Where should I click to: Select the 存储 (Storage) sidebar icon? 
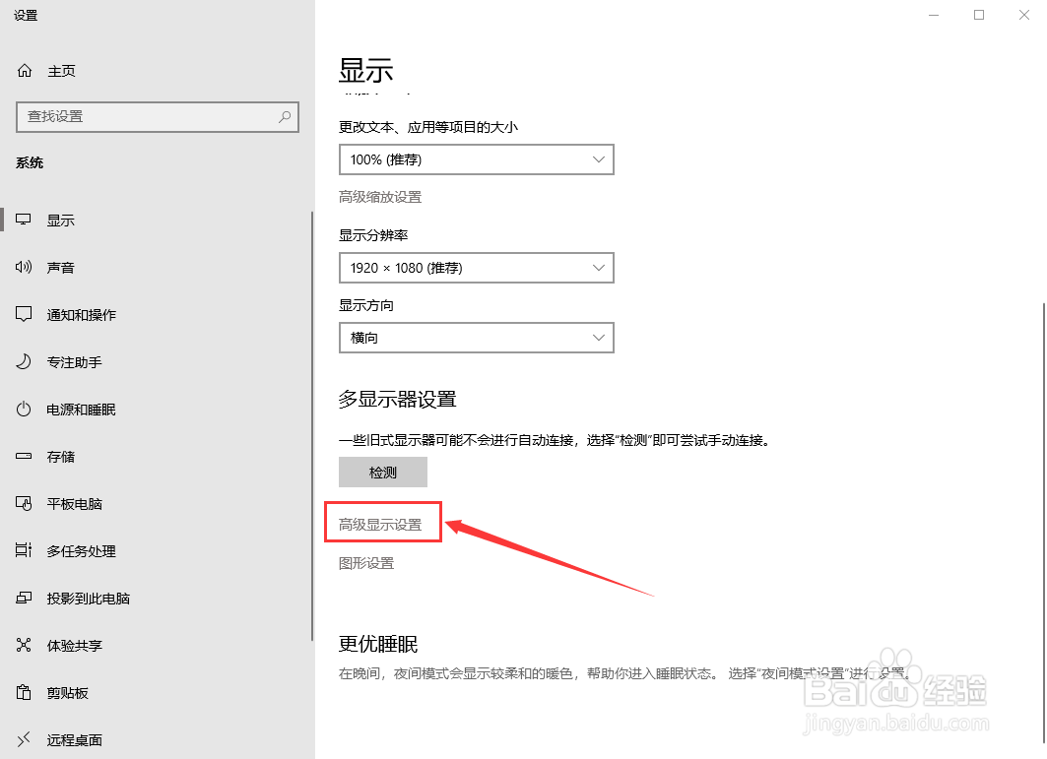pyautogui.click(x=61, y=456)
